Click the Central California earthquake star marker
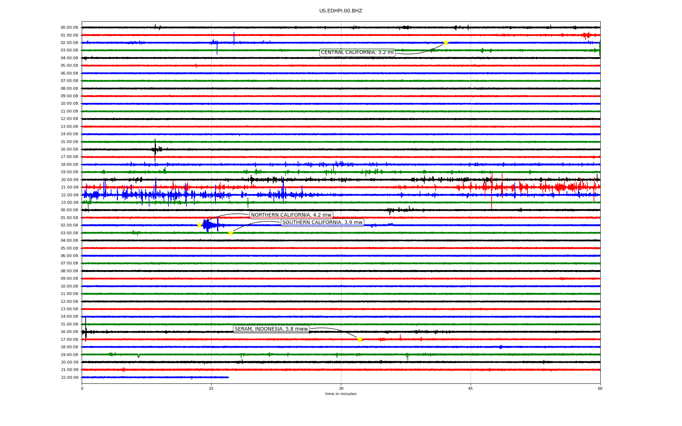The image size is (682, 426). tap(446, 43)
